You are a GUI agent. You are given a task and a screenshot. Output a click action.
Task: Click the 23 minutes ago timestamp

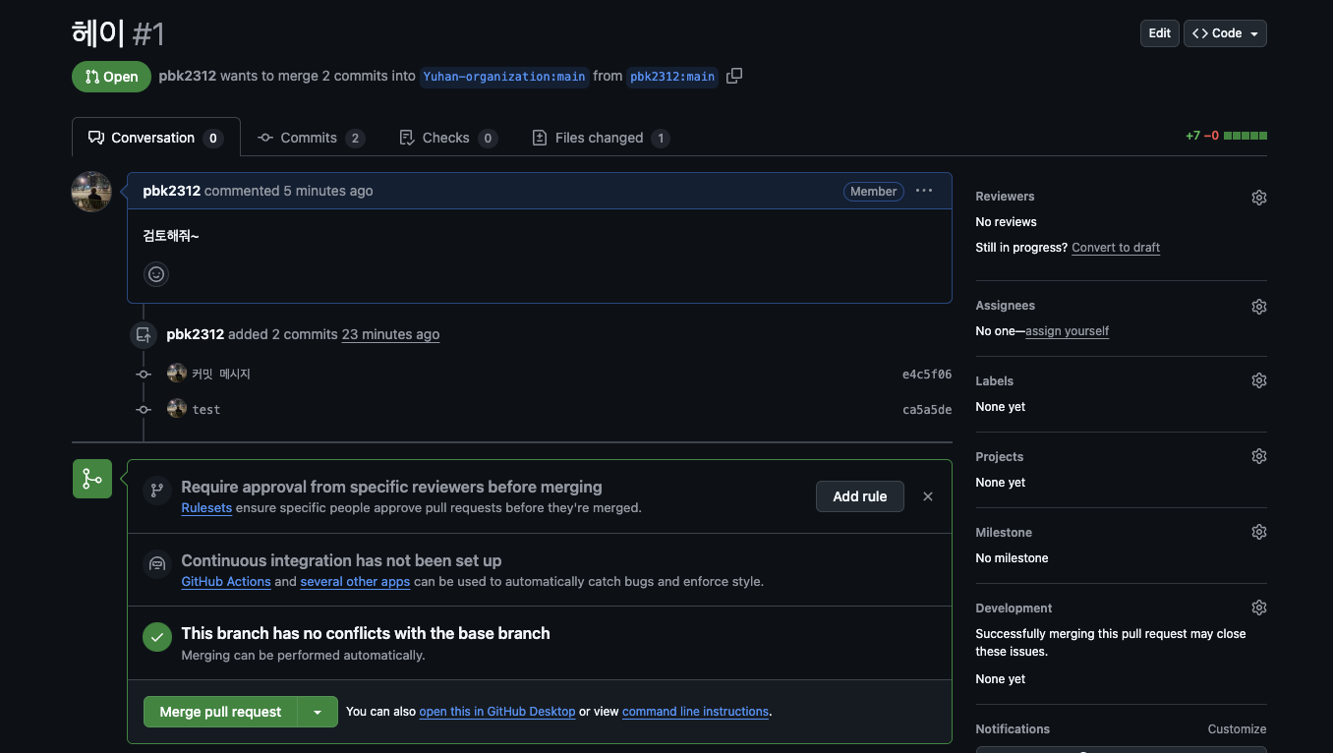click(x=390, y=334)
